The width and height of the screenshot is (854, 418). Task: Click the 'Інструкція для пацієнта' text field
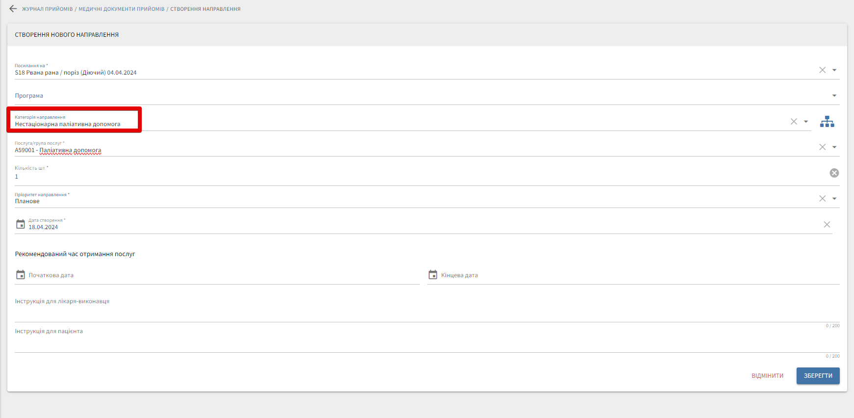pyautogui.click(x=427, y=342)
